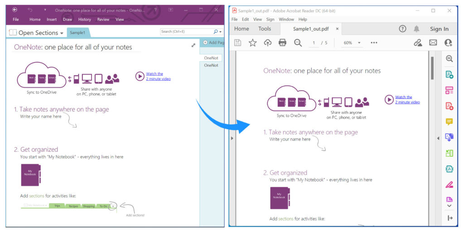Click the upload to cloud icon
The width and height of the screenshot is (464, 232).
pos(267,43)
